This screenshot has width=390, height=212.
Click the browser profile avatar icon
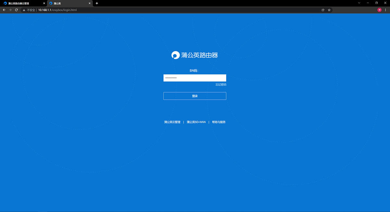(x=379, y=10)
